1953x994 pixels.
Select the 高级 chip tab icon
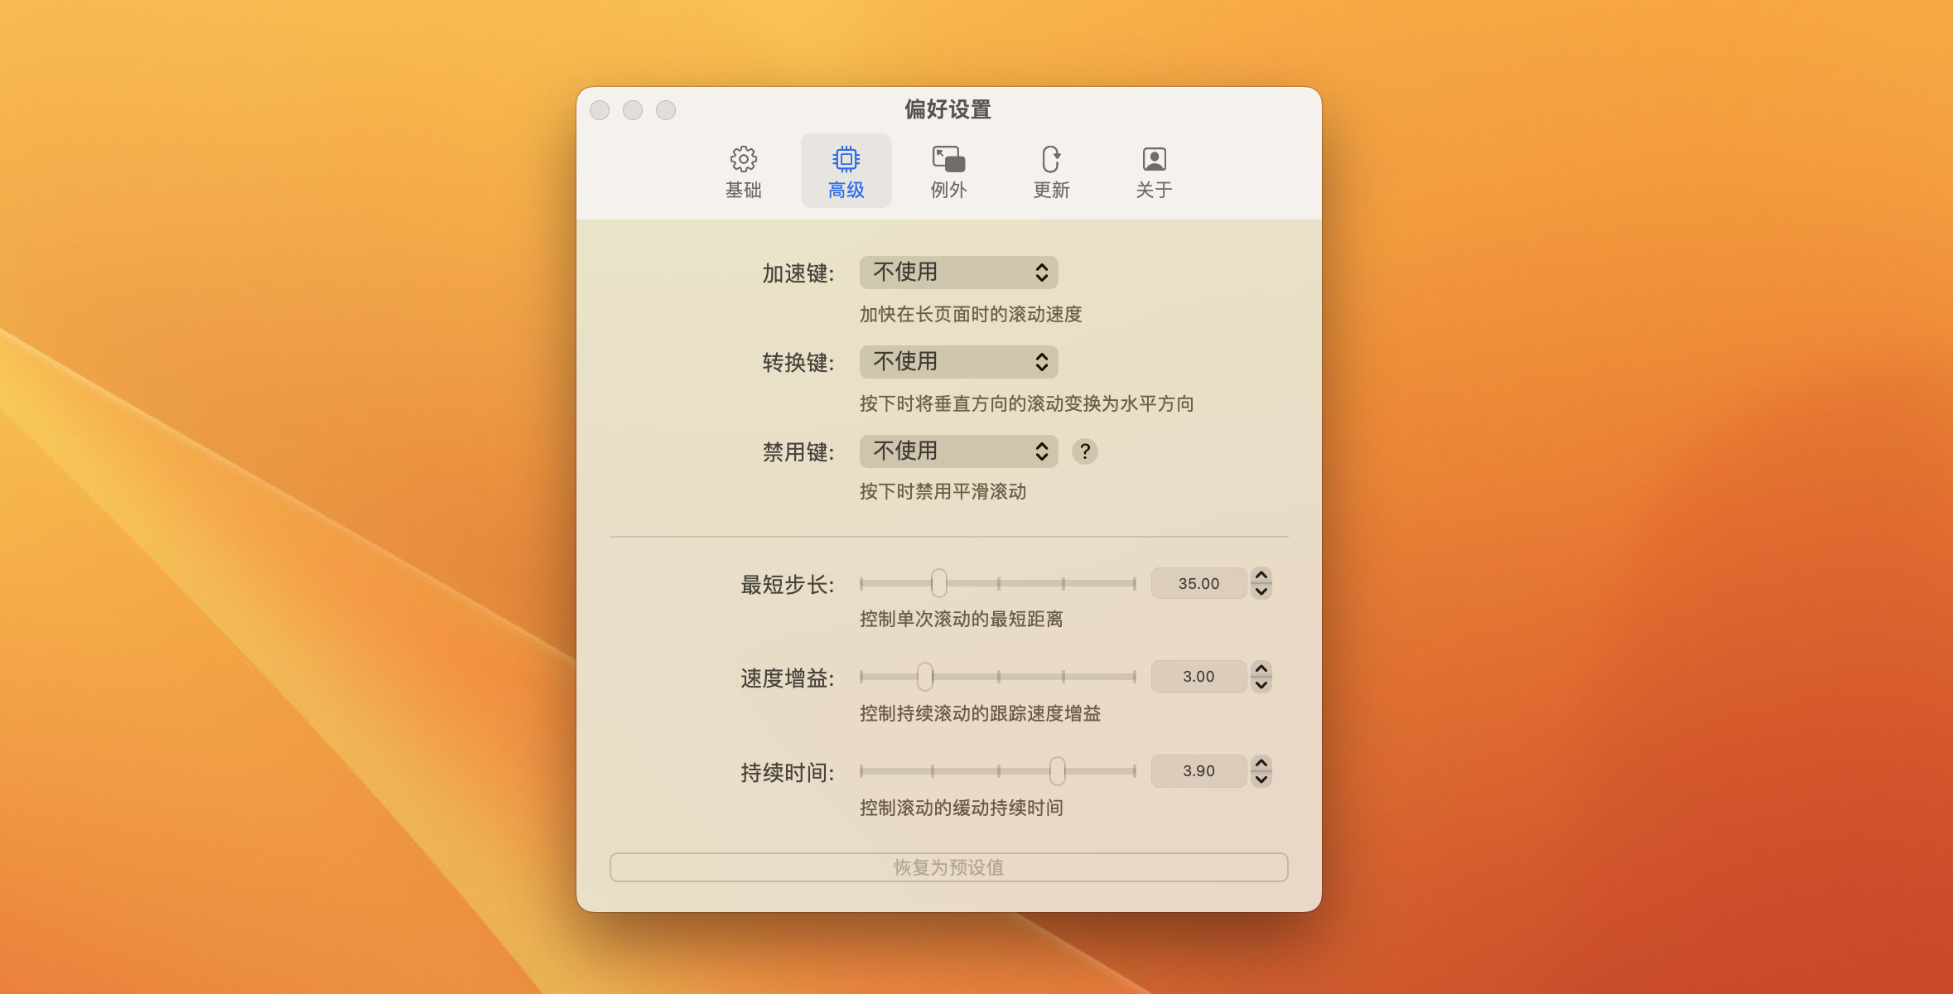846,159
